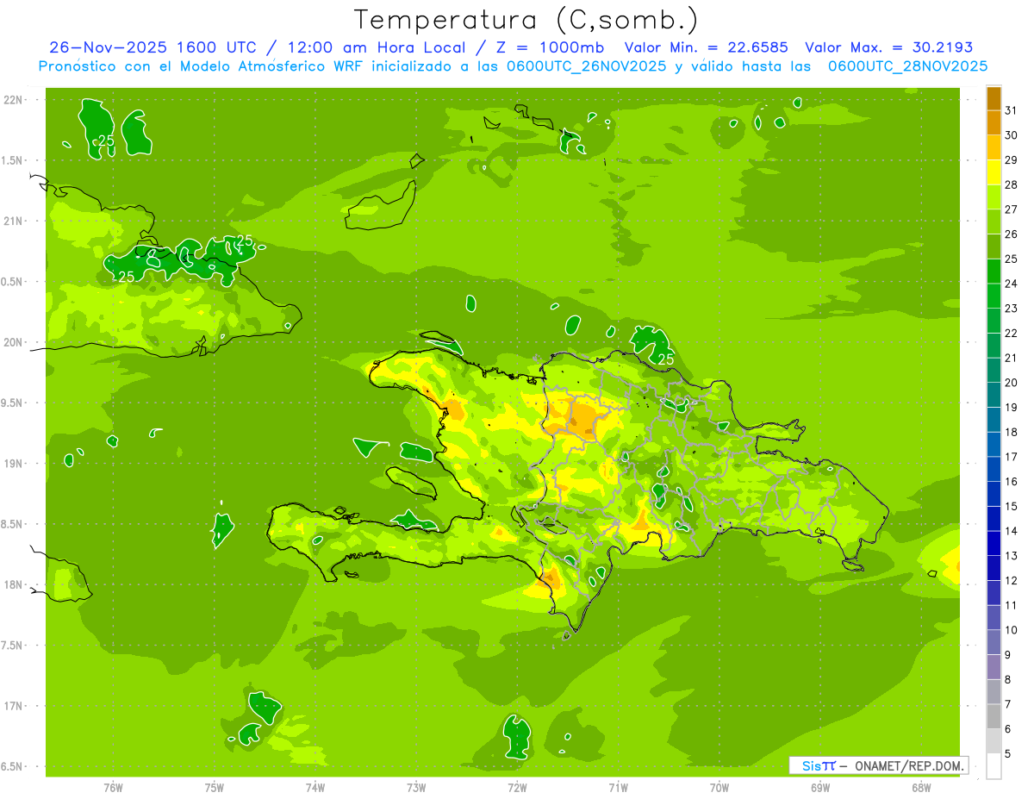The height and width of the screenshot is (799, 1034).
Task: Click the "Modelo Atmosferico WRF" text
Action: [265, 66]
